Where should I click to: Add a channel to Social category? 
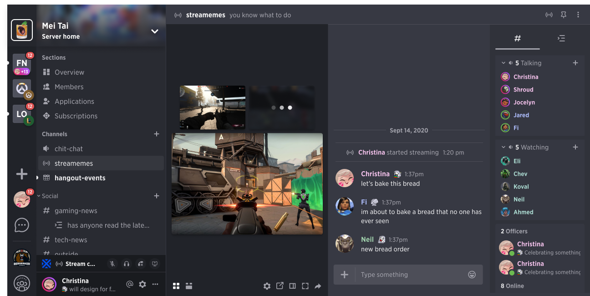click(157, 196)
